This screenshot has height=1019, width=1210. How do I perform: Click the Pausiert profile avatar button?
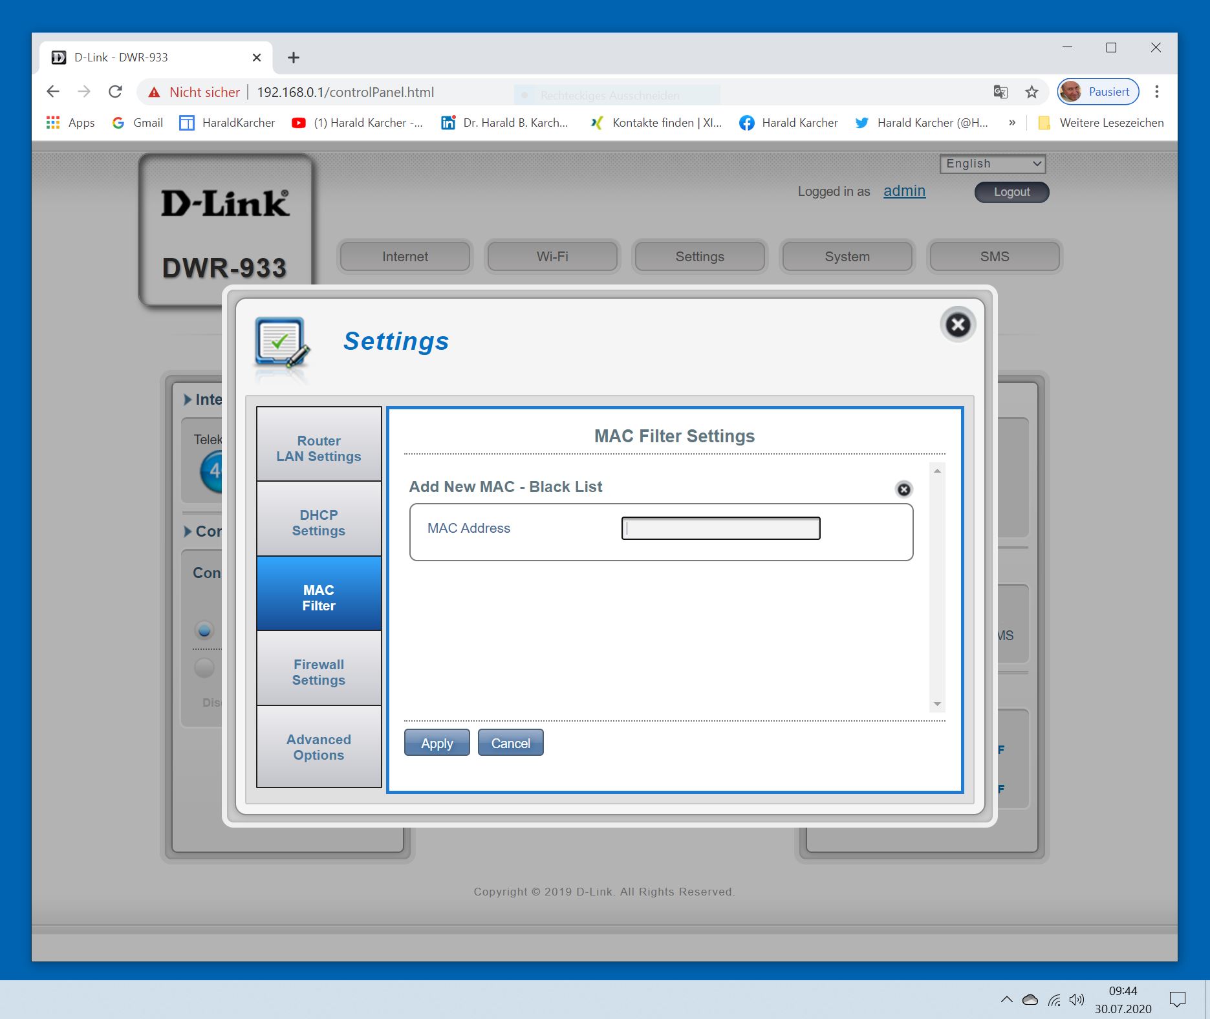click(1098, 92)
